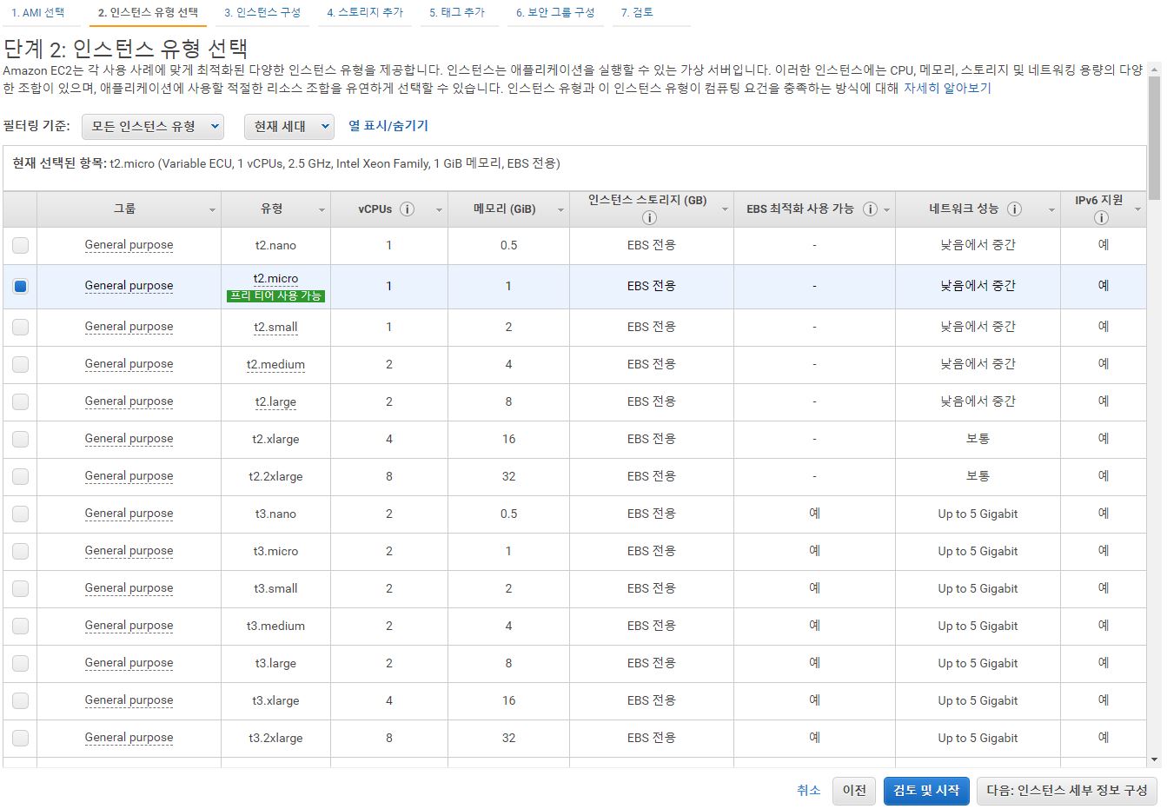Open the 그룹 column sort arrow
This screenshot has width=1167, height=809.
(212, 210)
